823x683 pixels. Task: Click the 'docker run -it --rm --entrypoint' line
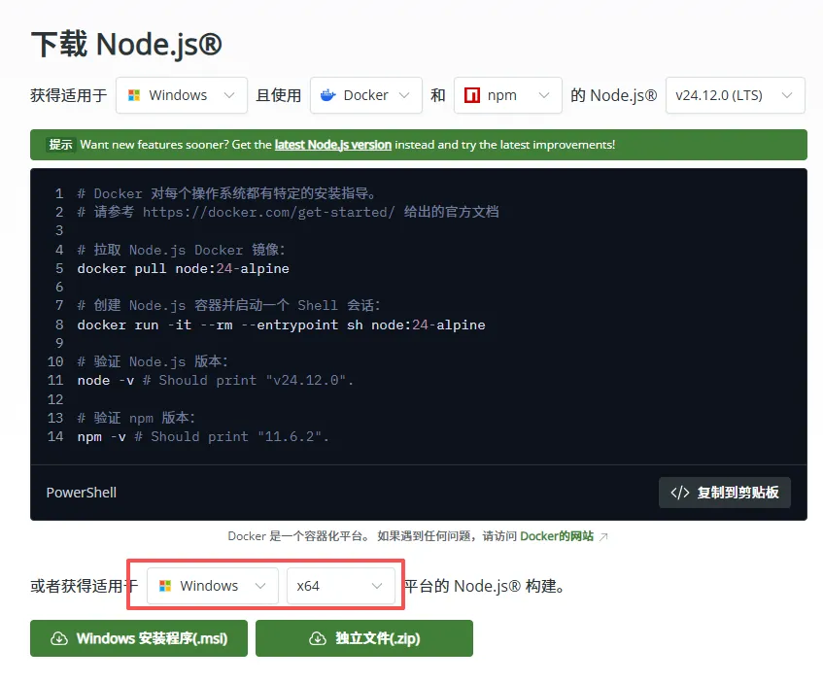282,324
